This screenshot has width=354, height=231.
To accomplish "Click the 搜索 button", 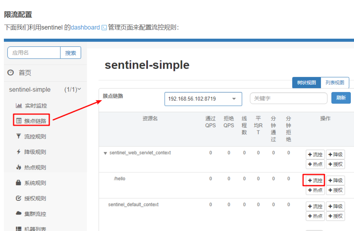I will pyautogui.click(x=71, y=53).
